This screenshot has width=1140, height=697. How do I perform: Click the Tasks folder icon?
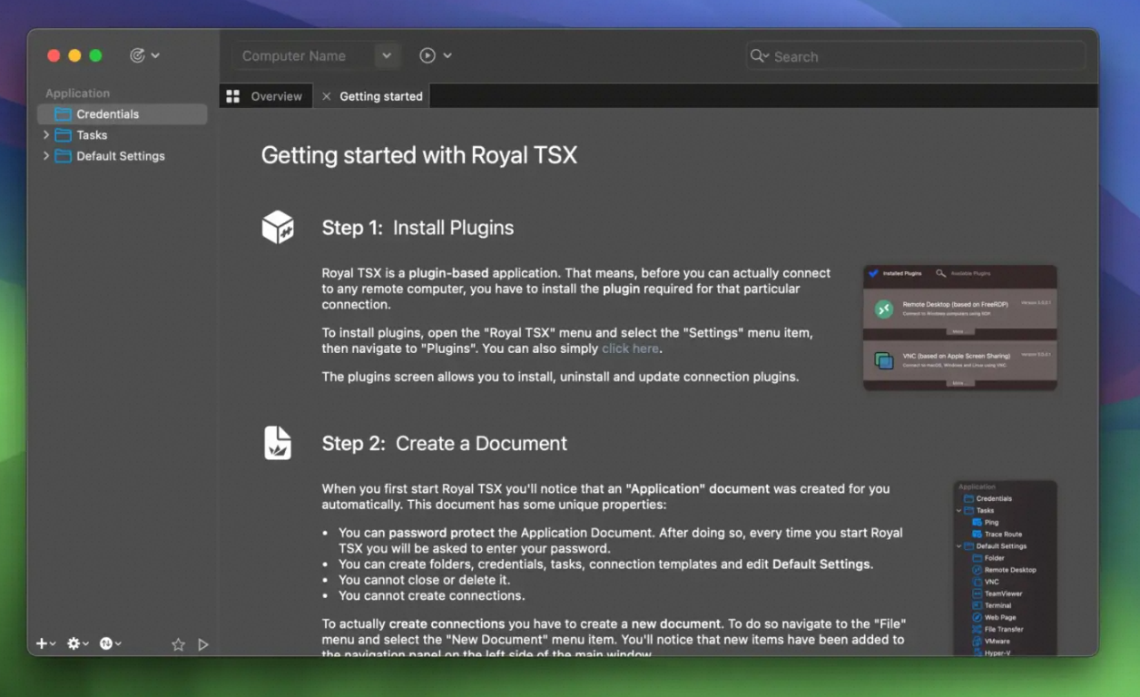click(x=63, y=135)
